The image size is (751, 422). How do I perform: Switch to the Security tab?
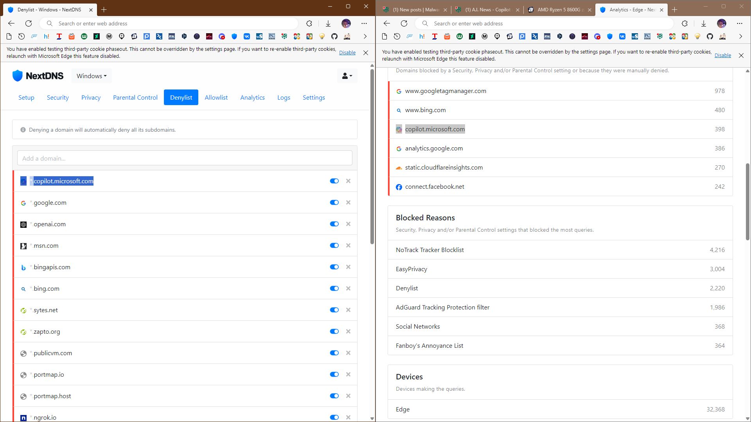[58, 97]
